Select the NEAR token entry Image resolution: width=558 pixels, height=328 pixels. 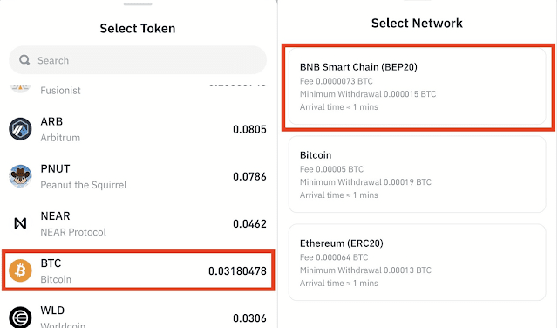[x=138, y=223]
